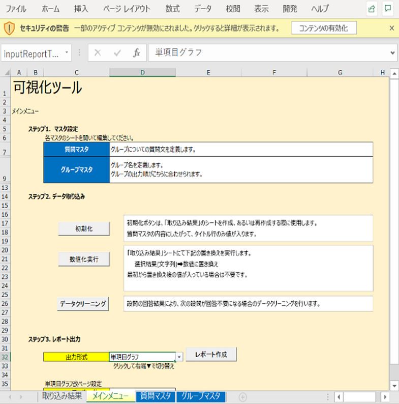Cancel formula entry with X icon
The width and height of the screenshot is (399, 404).
[x=97, y=53]
